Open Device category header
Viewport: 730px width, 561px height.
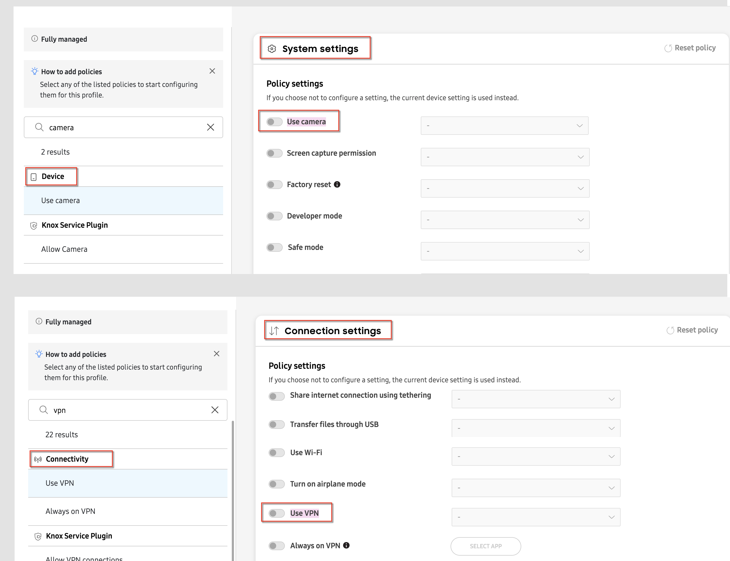pyautogui.click(x=123, y=176)
